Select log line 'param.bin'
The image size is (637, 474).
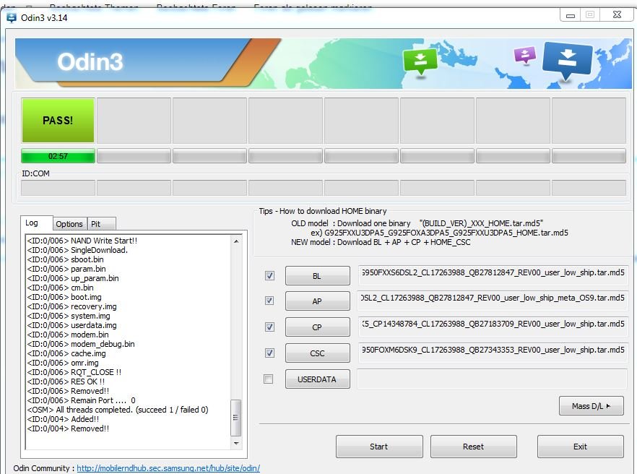[x=66, y=269]
